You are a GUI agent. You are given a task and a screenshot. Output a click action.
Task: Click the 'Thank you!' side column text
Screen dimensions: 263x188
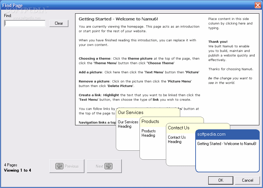[218, 42]
